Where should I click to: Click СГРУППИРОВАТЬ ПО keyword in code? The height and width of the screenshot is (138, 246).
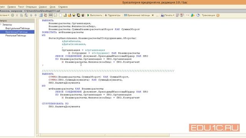pos(55,103)
